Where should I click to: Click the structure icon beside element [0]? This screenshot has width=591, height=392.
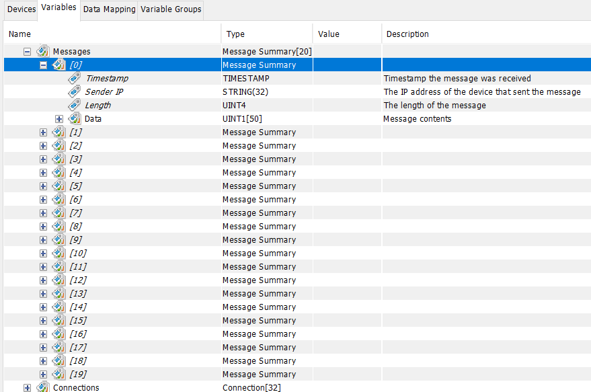click(59, 65)
